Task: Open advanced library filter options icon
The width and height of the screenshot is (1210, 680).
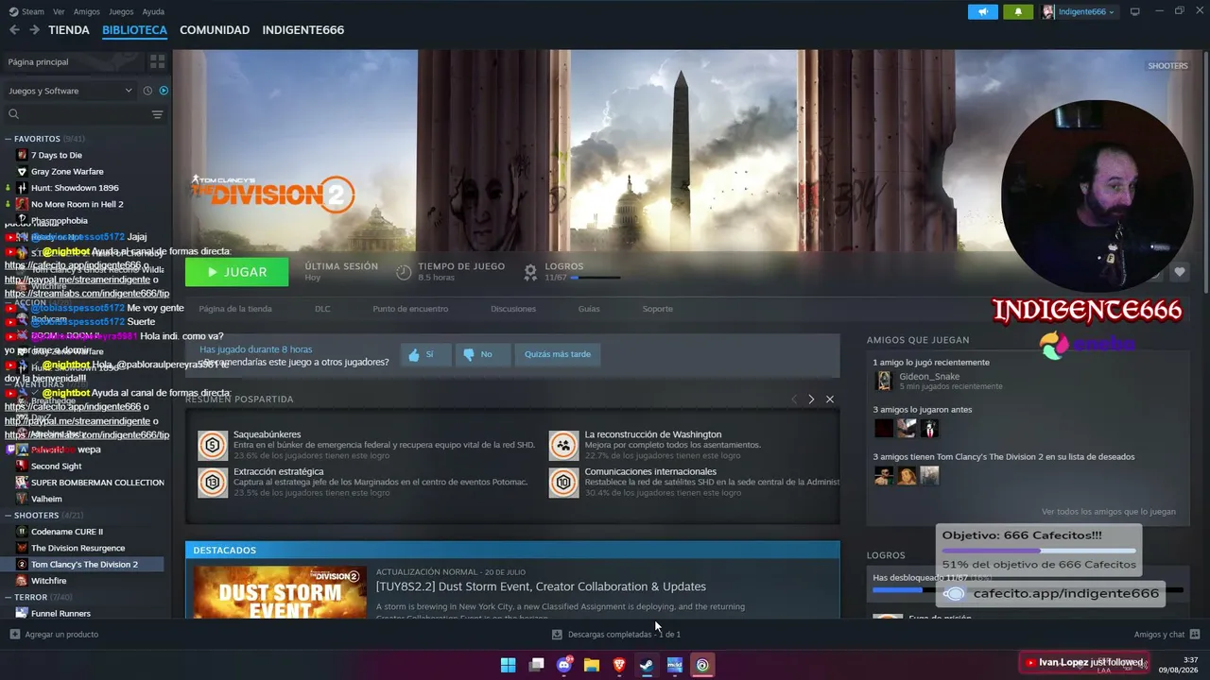Action: (157, 114)
